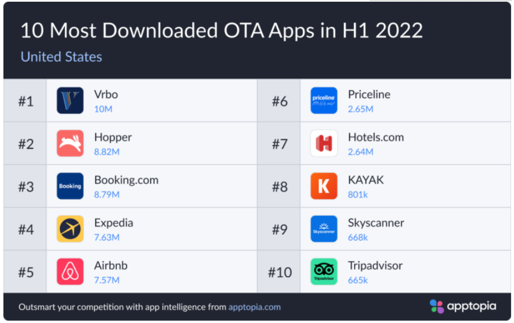The image size is (514, 323).
Task: Select the #10 rank cell
Action: click(x=279, y=272)
